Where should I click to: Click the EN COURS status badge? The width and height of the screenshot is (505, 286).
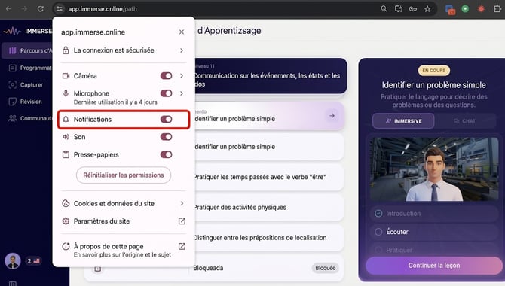[x=434, y=70]
